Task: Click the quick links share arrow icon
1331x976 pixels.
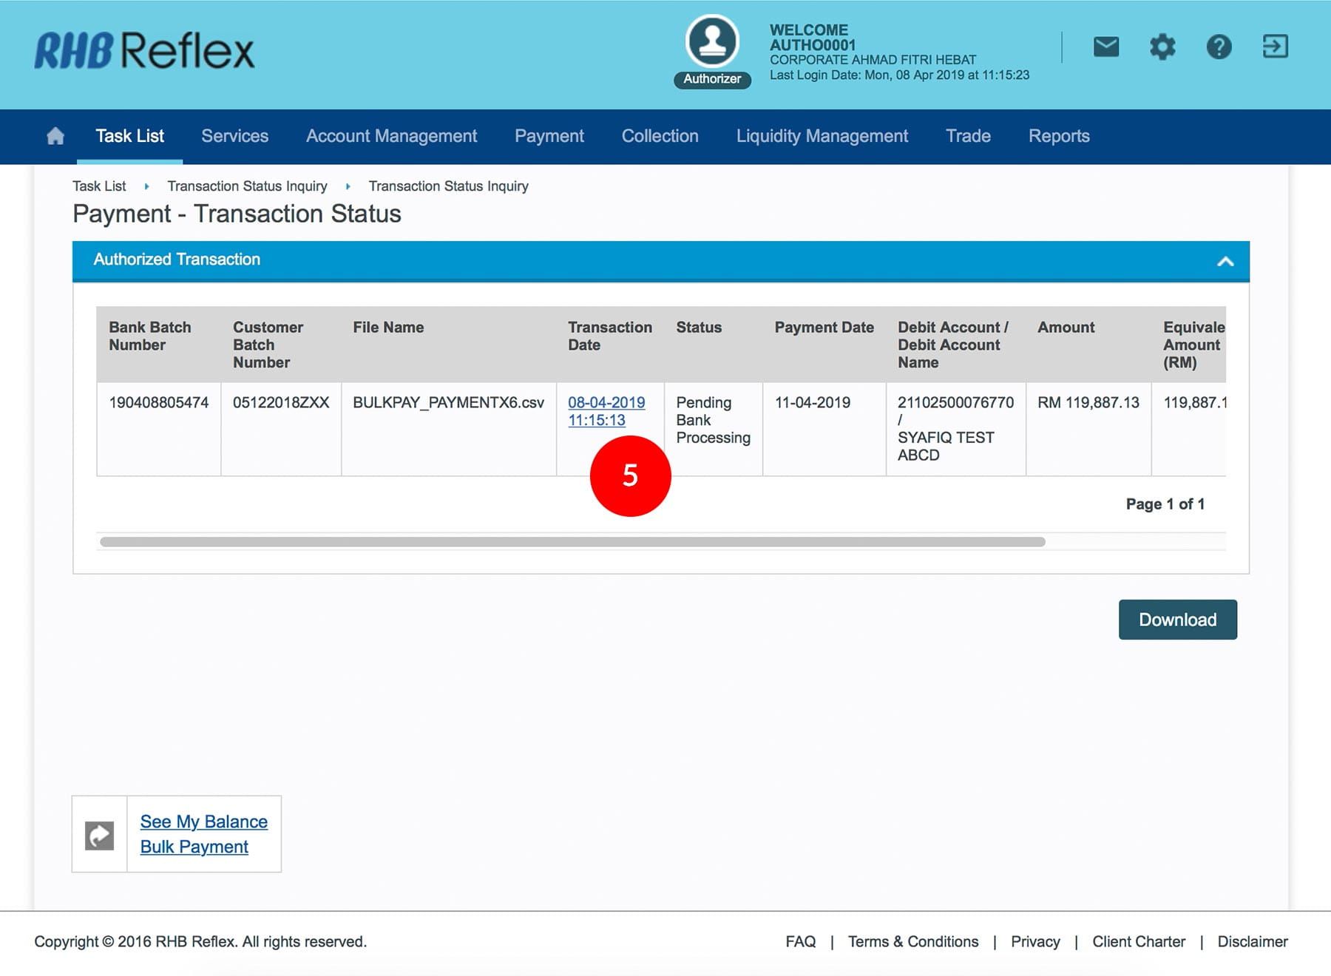Action: [x=100, y=835]
